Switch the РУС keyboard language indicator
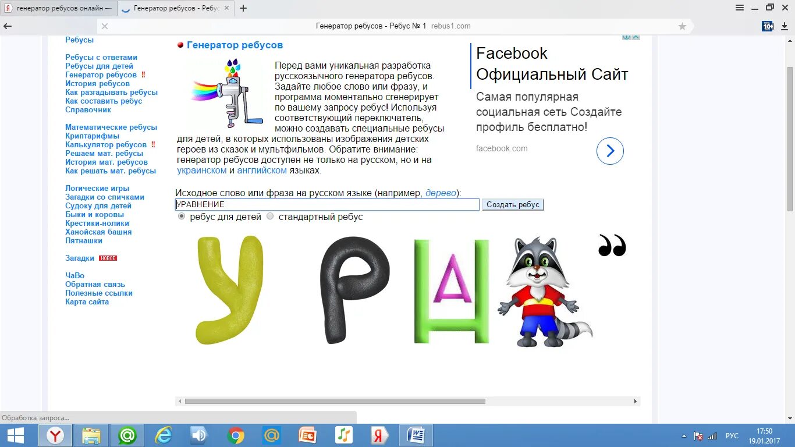795x447 pixels. (x=732, y=436)
